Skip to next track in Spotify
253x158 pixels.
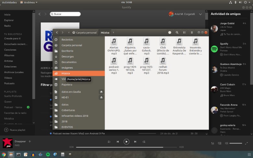pos(135,142)
